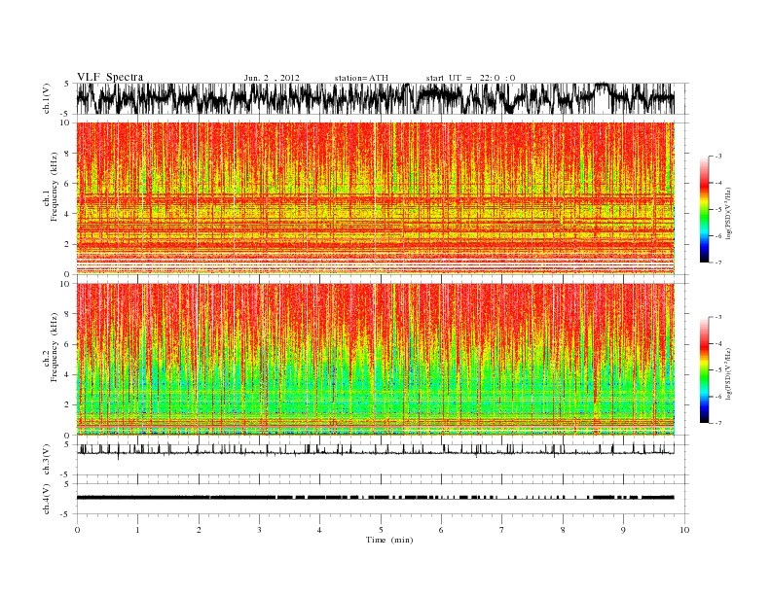The width and height of the screenshot is (771, 595).
Task: Click the "10" kHz tick of ch.1 spectrogram
Action: coord(65,122)
